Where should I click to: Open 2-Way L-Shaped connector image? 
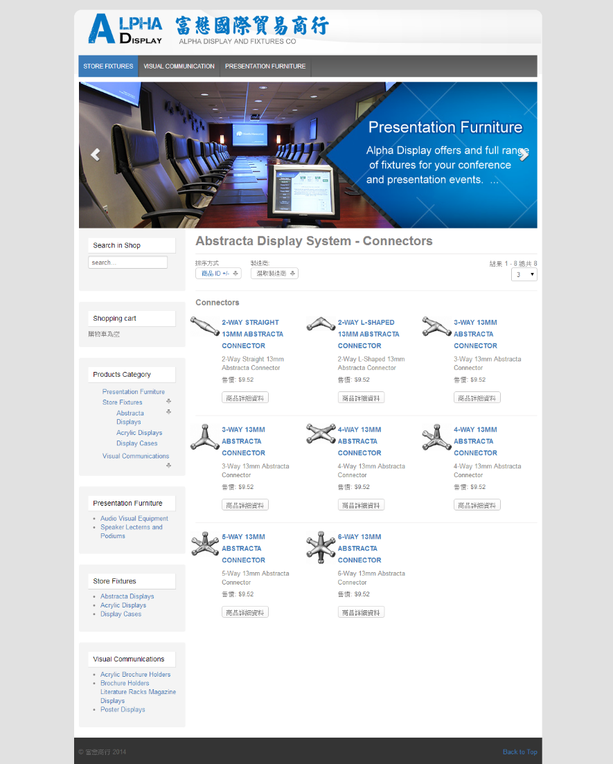(x=321, y=324)
